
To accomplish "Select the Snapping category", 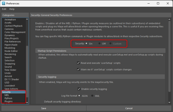I will [x=10, y=64].
